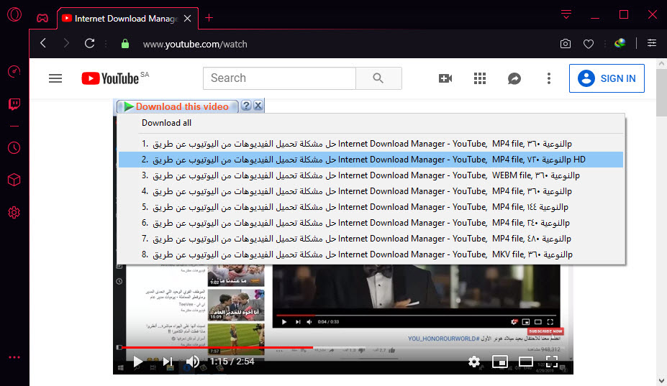Add page to bookmarks heart icon
The width and height of the screenshot is (667, 386).
(x=589, y=44)
